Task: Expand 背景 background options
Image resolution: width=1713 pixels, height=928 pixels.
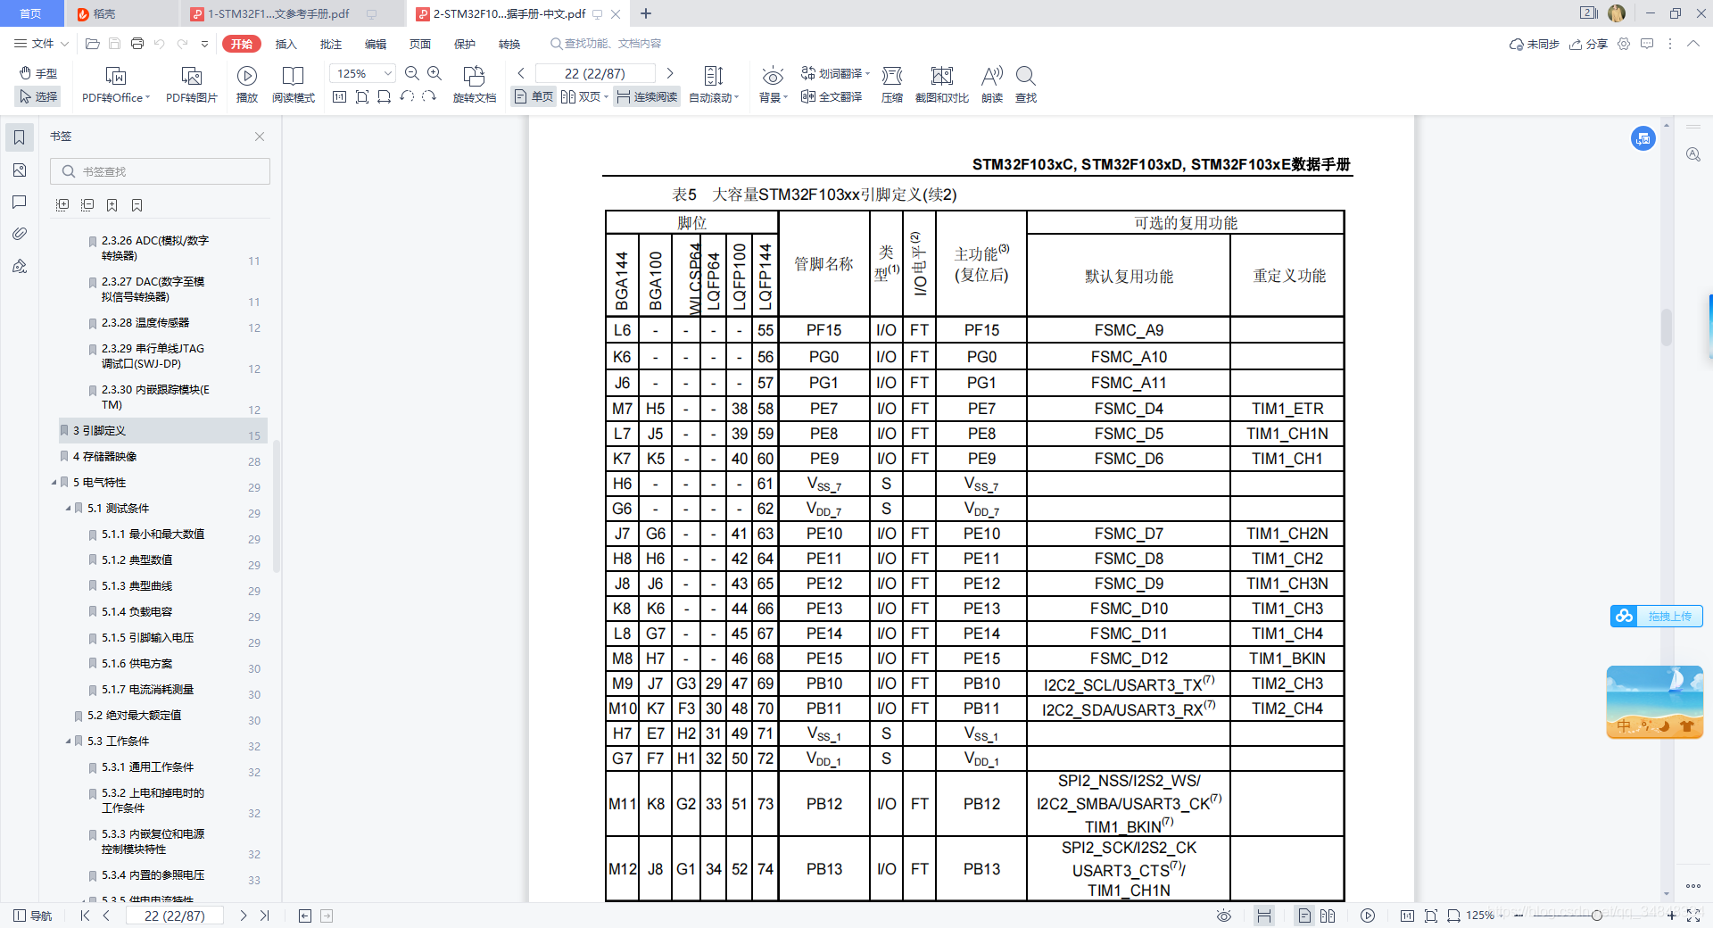Action: 786,97
